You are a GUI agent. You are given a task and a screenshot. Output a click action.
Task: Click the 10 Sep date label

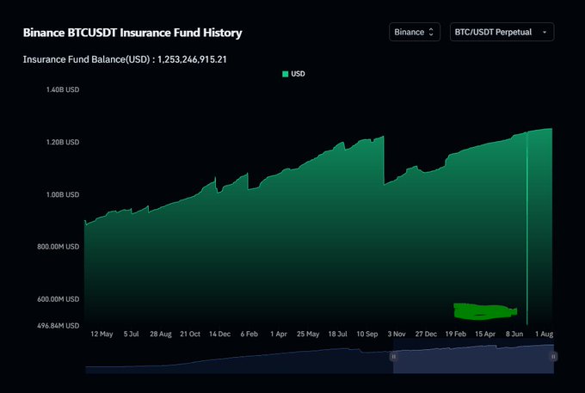pos(366,334)
